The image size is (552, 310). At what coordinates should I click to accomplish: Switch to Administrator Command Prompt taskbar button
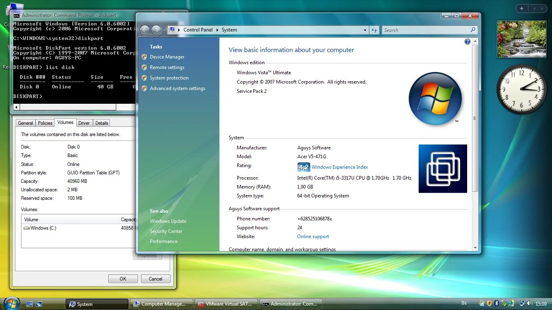[291, 304]
